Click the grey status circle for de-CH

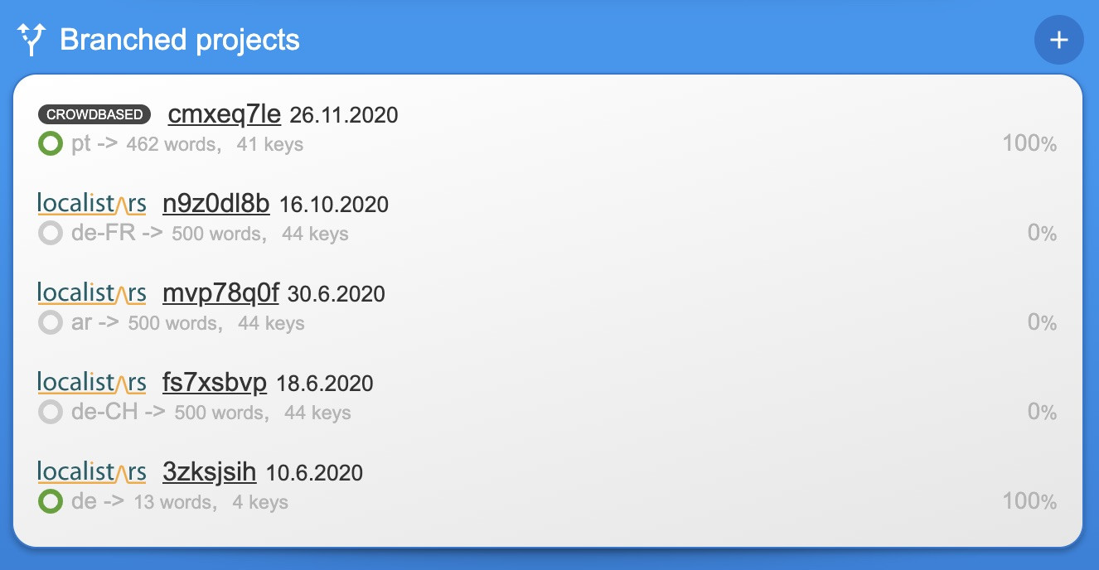click(51, 413)
